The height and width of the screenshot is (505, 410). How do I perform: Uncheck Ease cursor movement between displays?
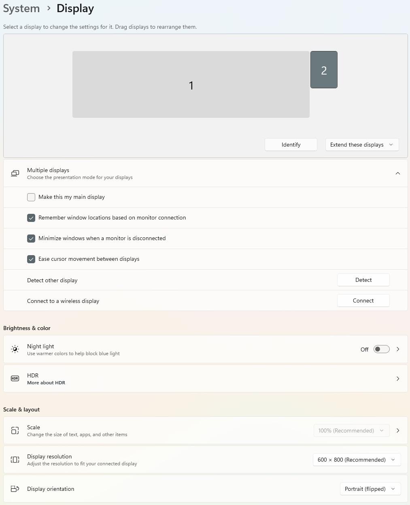click(x=31, y=259)
